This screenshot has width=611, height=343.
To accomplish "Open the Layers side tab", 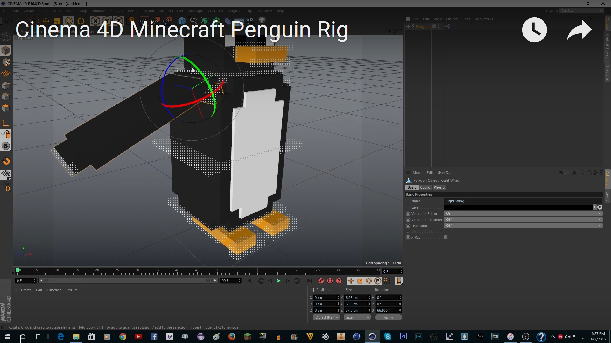I will [x=607, y=196].
